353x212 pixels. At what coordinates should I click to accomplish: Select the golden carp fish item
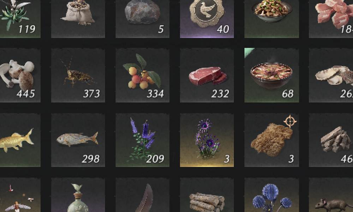[x=20, y=140]
